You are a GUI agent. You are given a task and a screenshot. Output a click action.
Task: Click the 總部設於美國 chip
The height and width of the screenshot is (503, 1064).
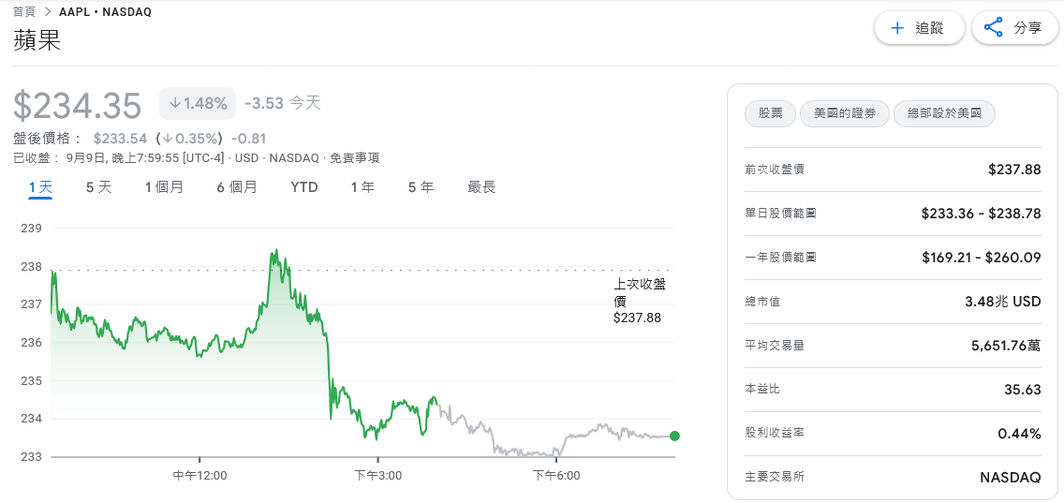tap(944, 114)
